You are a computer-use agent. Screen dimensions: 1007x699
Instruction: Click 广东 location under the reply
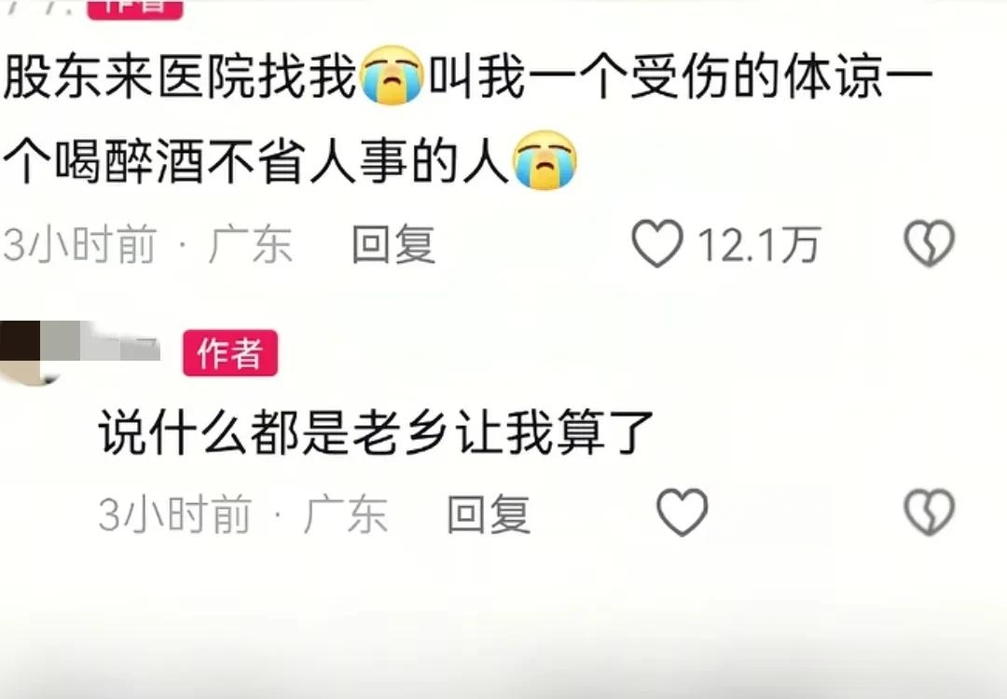pyautogui.click(x=346, y=514)
